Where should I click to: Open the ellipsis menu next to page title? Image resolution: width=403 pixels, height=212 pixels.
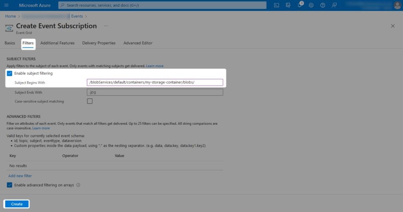105,26
